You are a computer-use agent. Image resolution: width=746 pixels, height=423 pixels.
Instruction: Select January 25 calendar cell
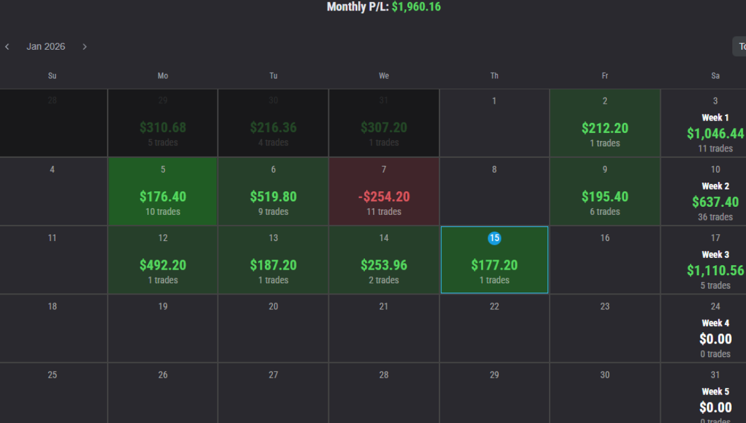(53, 393)
